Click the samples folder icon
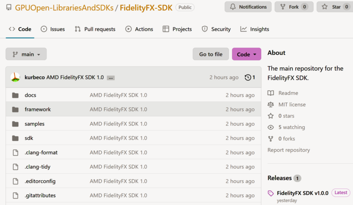The image size is (353, 205). 15,124
